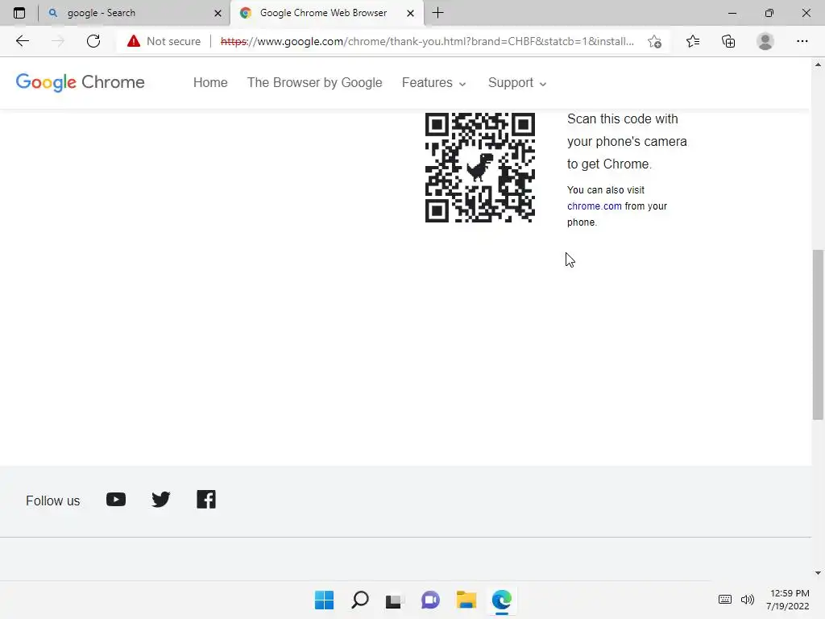825x619 pixels.
Task: Refresh the current page
Action: (93, 41)
